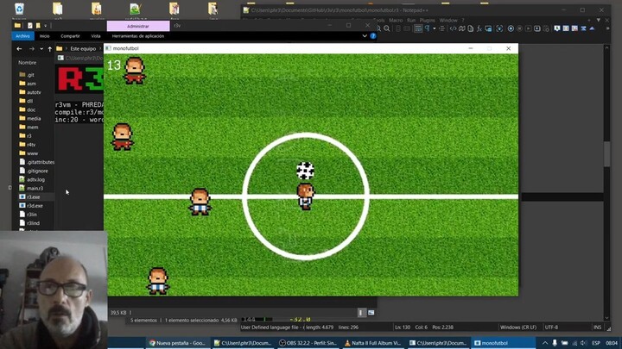
Task: Click the save recorded macro icon
Action: point(546,28)
